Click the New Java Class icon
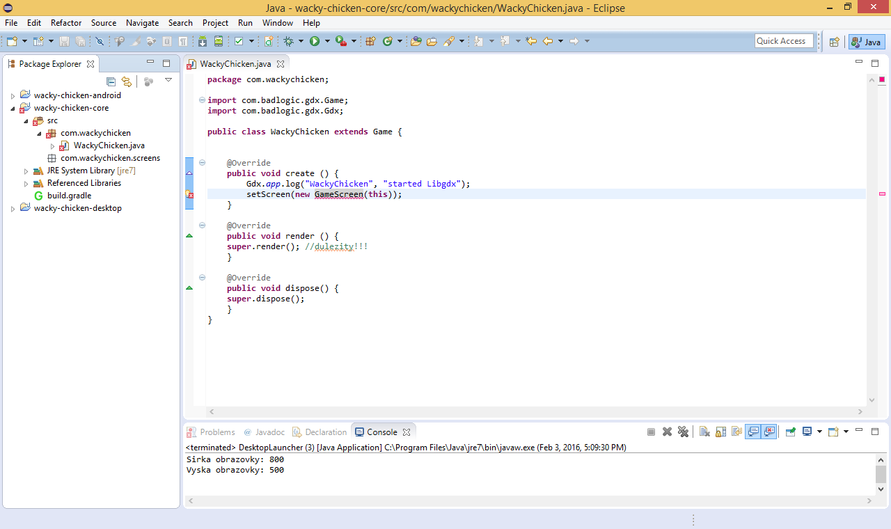This screenshot has width=891, height=529. (388, 42)
